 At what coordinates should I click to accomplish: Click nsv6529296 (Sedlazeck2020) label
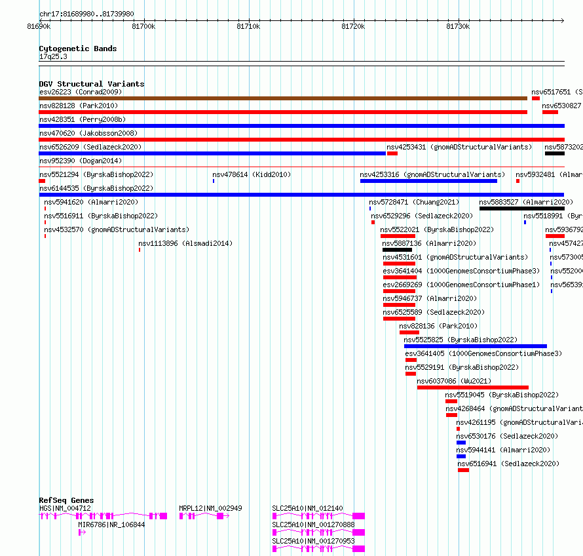click(x=422, y=216)
